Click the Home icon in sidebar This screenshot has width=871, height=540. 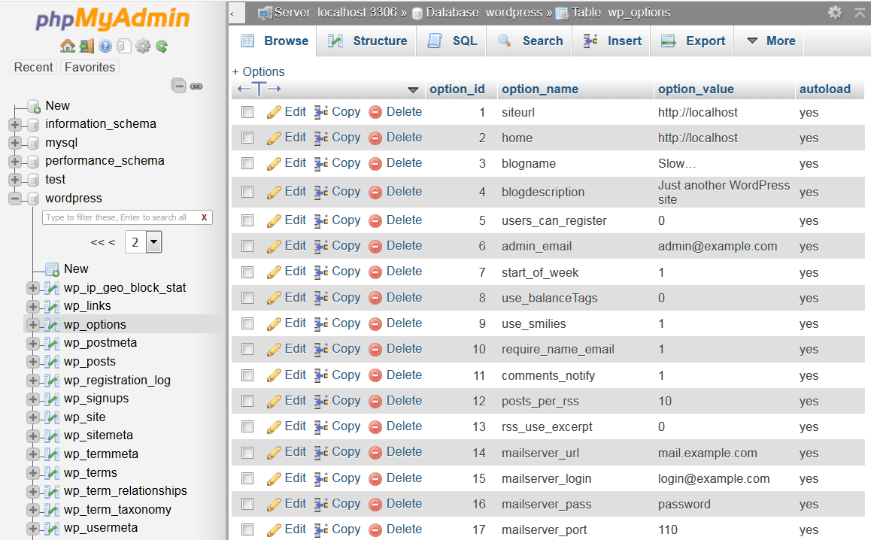(x=67, y=46)
